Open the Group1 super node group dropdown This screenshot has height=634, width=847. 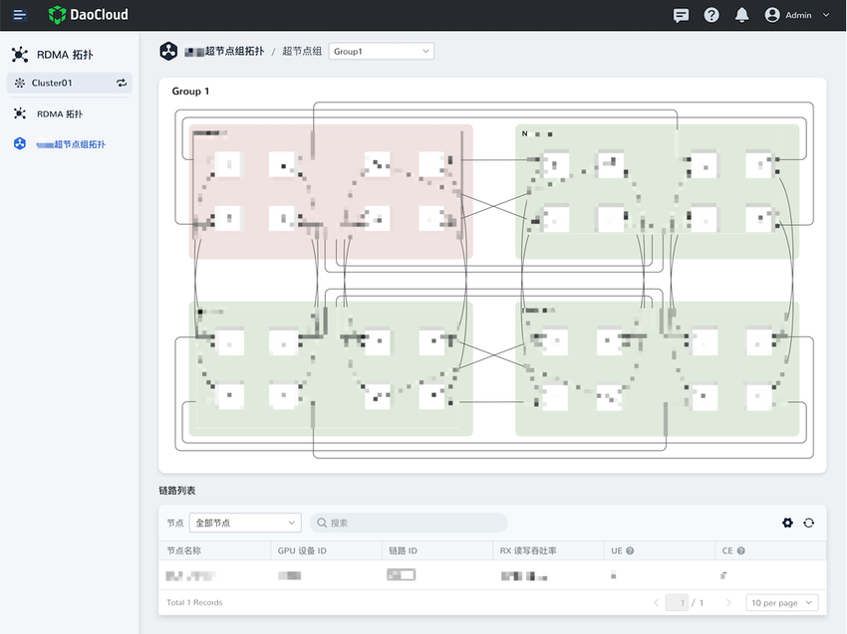coord(381,51)
